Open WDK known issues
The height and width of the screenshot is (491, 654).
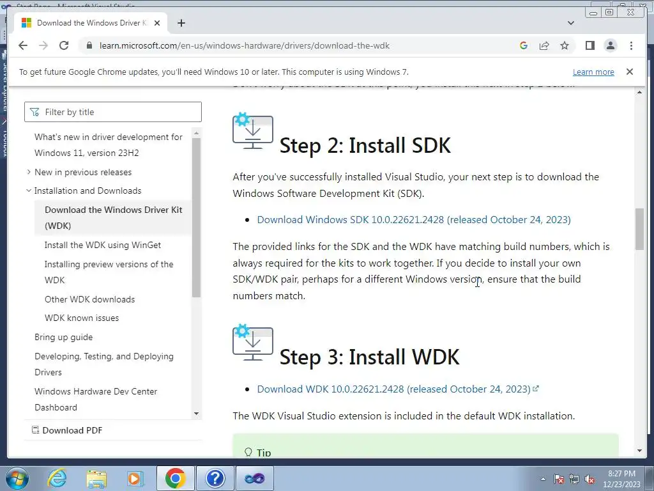82,318
